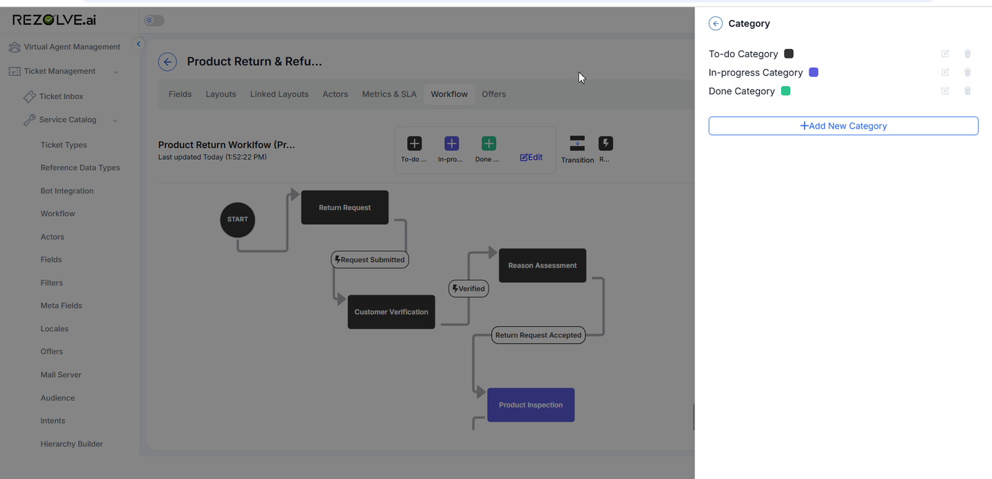The height and width of the screenshot is (479, 992).
Task: Click the REZOLVE.ai logo
Action: [x=54, y=21]
